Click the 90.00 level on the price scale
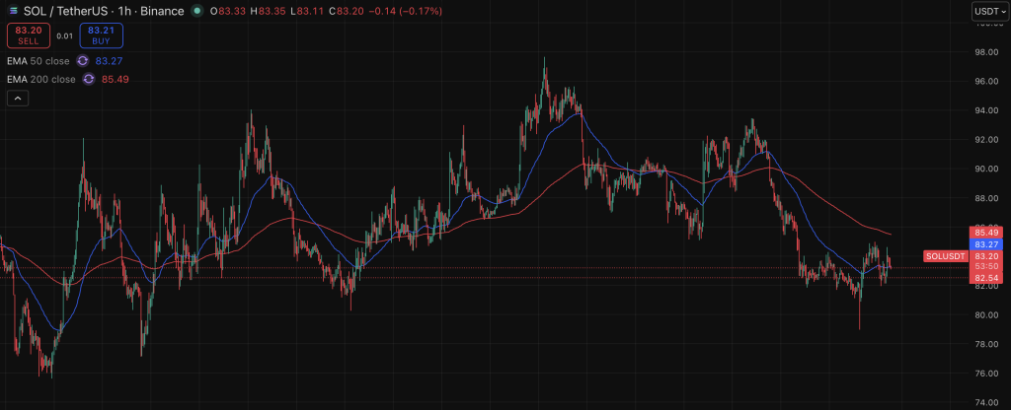This screenshot has width=1011, height=410. (986, 169)
